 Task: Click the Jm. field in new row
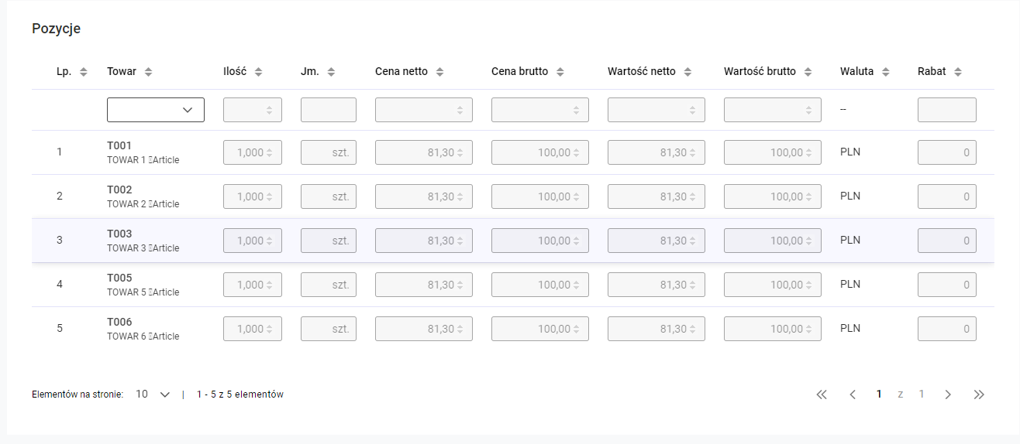pos(329,110)
